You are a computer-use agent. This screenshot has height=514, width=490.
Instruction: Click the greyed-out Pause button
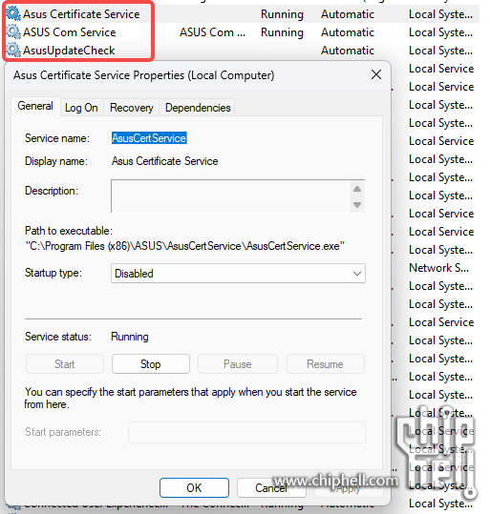coord(238,364)
